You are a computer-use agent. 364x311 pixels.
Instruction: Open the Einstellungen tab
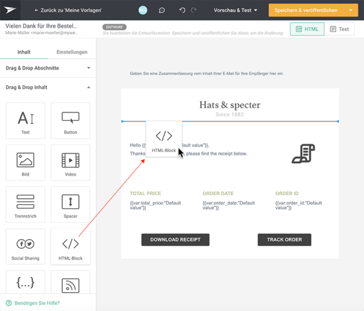click(72, 52)
